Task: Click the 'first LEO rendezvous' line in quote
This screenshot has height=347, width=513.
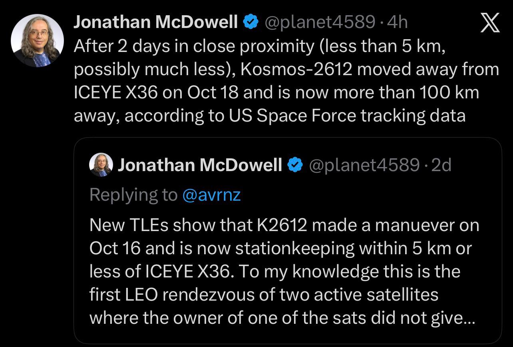Action: pyautogui.click(x=264, y=295)
